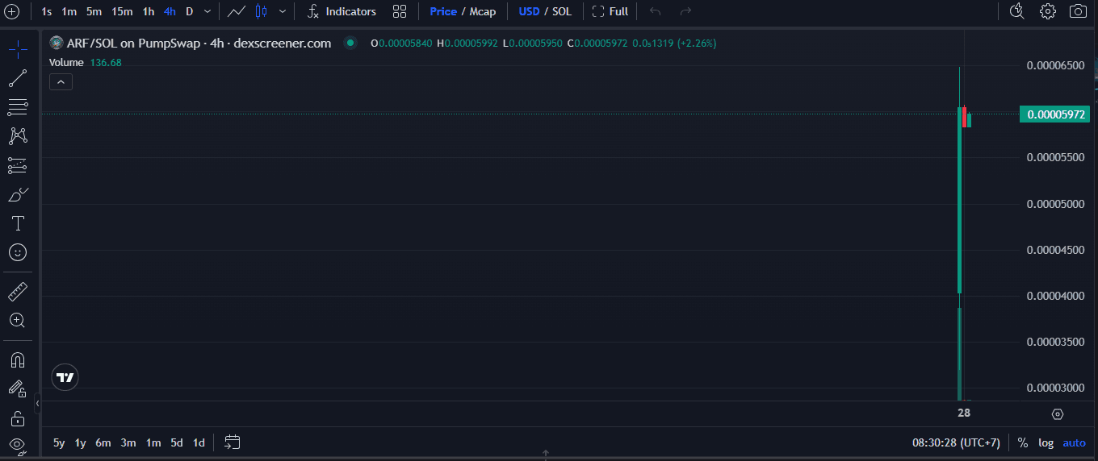Open the emoji icons tool
Screen dimensions: 1098x461
pyautogui.click(x=18, y=252)
